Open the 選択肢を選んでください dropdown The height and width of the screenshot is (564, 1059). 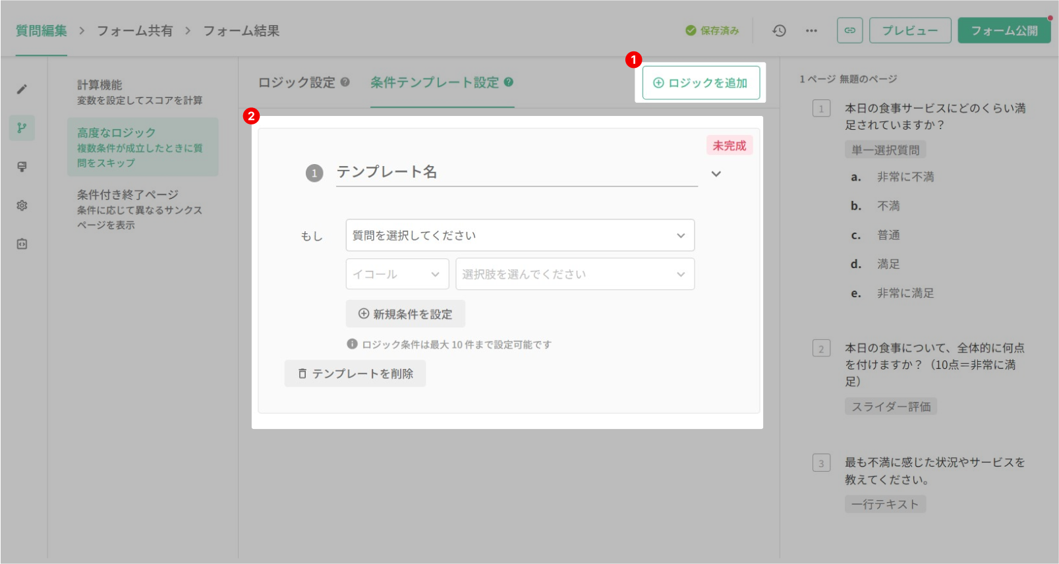point(575,274)
